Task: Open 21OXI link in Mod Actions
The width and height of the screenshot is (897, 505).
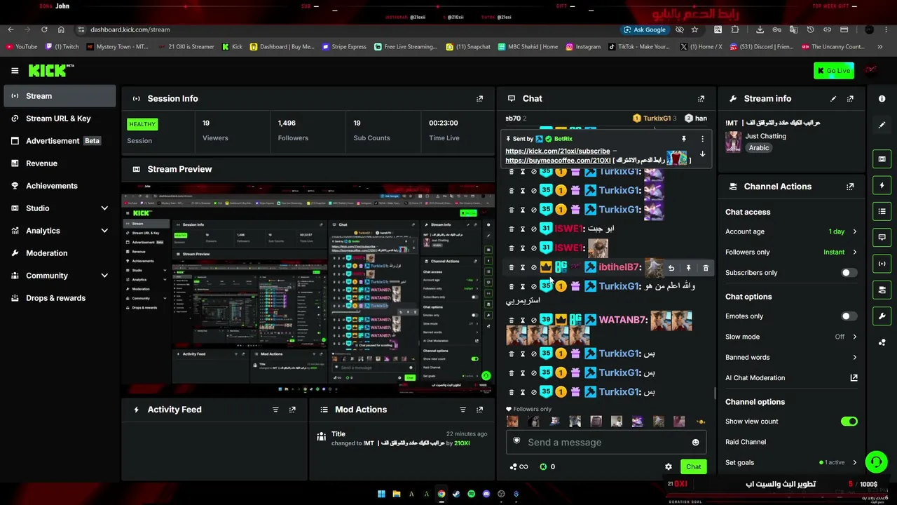Action: [x=462, y=443]
